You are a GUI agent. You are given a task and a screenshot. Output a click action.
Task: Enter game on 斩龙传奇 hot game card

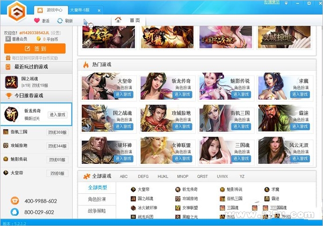[x=182, y=95]
